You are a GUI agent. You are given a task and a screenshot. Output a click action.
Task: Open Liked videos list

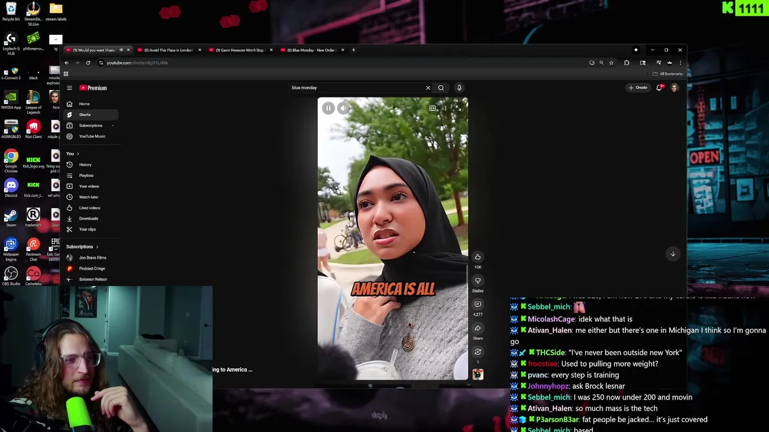(92, 208)
